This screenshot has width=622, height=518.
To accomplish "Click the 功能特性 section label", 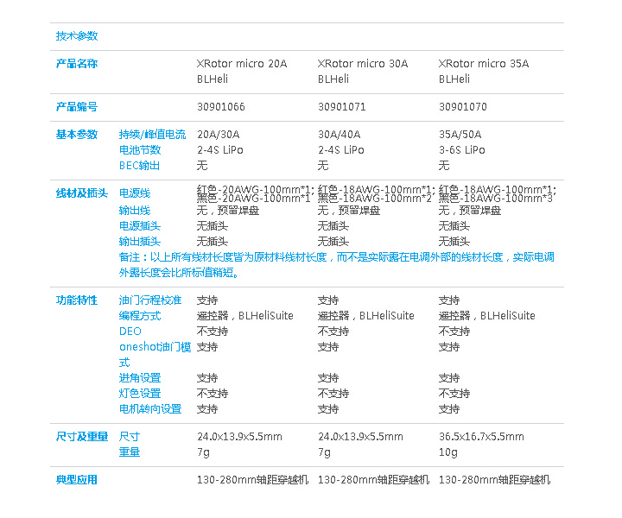I will coord(77,300).
